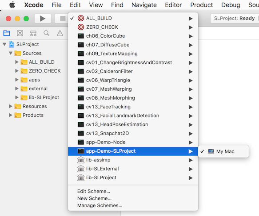This screenshot has width=259, height=216.
Task: Click the Stop button in toolbar
Action: (63, 19)
